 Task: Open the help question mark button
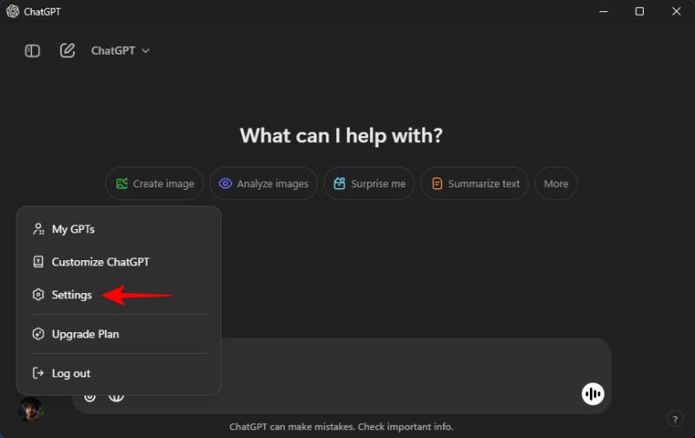tap(675, 419)
